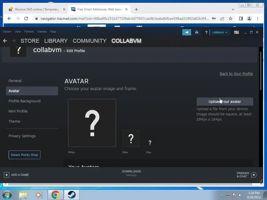The height and width of the screenshot is (200, 267).
Task: Open the View menu
Action: click(x=17, y=32)
